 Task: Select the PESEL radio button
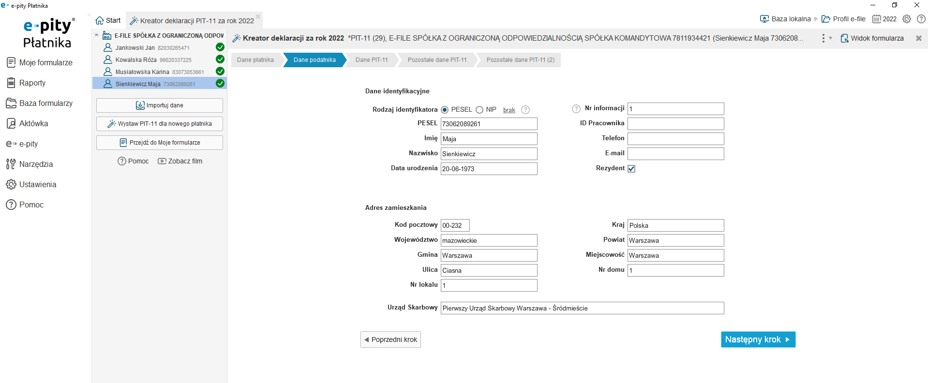[445, 110]
